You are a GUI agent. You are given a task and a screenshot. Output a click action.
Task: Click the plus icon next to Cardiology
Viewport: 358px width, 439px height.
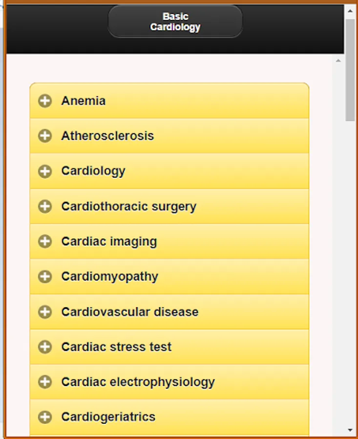(x=45, y=171)
